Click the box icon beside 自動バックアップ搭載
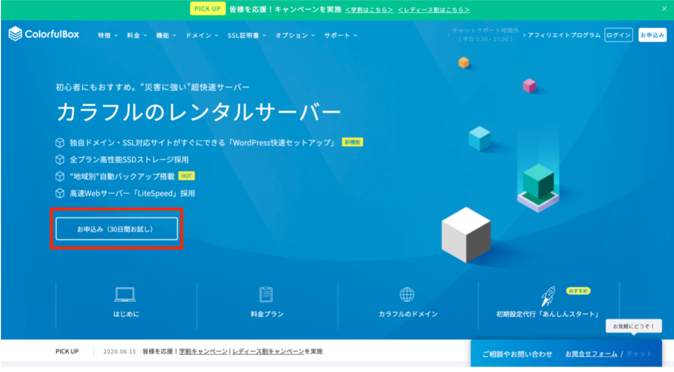 [60, 176]
